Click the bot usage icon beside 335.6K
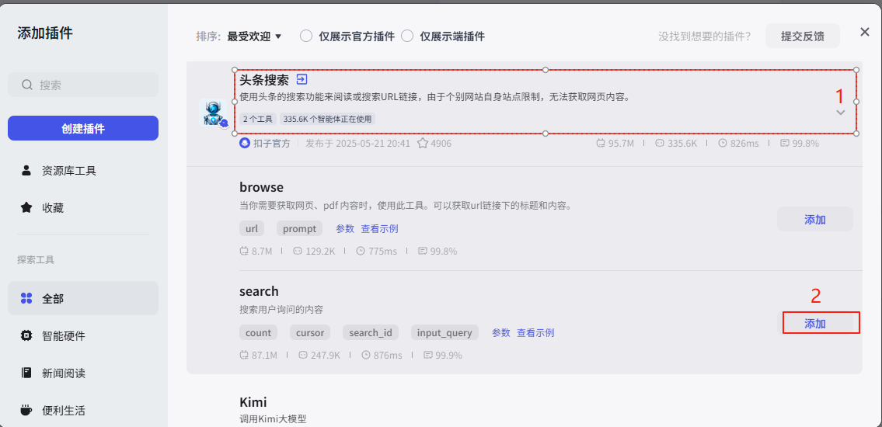882x427 pixels. (660, 144)
